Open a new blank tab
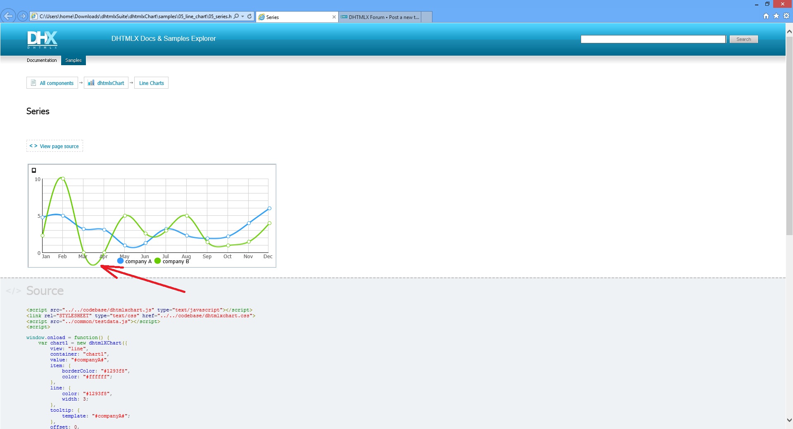Screen dimensions: 793x429 pos(427,17)
